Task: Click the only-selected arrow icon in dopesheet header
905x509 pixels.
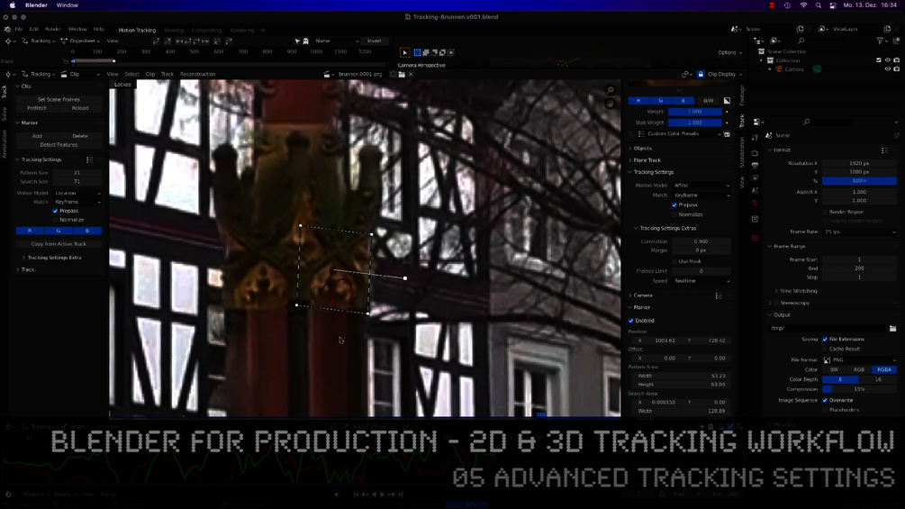Action: click(x=297, y=41)
